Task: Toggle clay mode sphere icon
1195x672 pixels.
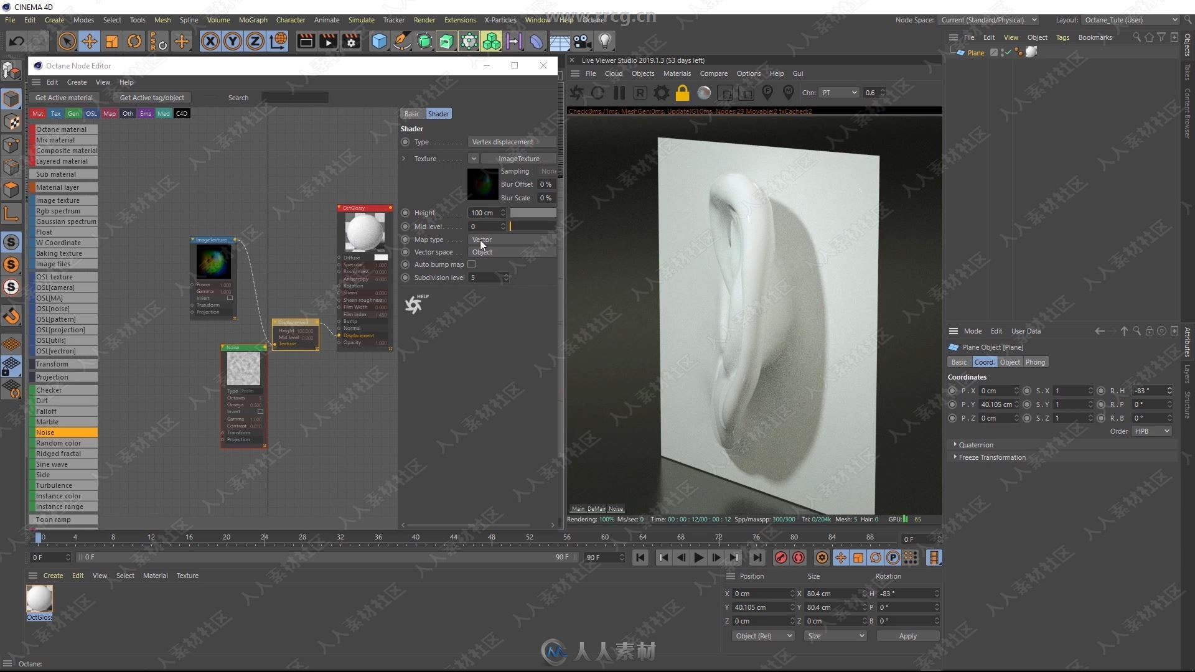Action: [x=704, y=93]
